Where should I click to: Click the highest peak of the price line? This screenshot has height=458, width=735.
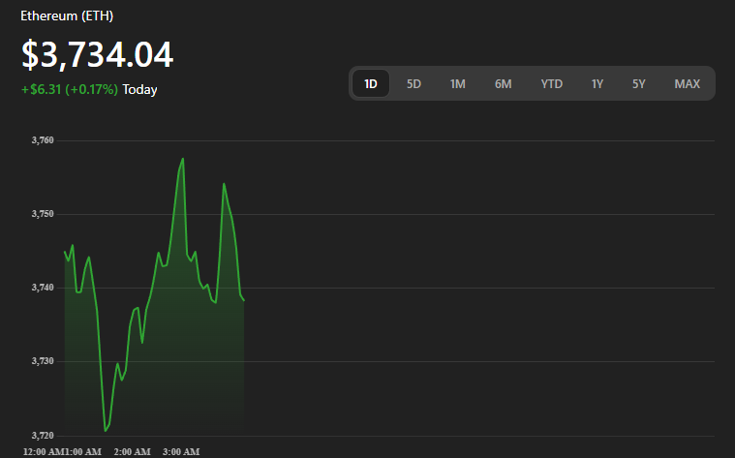coord(183,159)
